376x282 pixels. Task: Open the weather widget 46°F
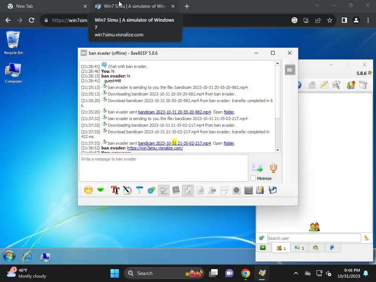tap(27, 273)
